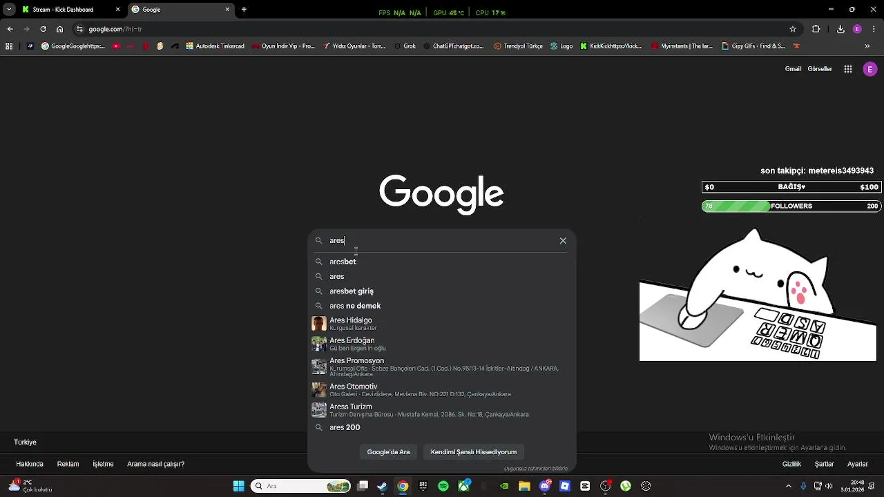884x497 pixels.
Task: Expand the tab search dropdown
Action: pyautogui.click(x=9, y=10)
